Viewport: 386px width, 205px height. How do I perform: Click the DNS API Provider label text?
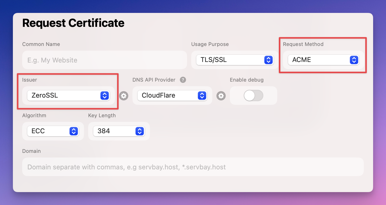[154, 80]
